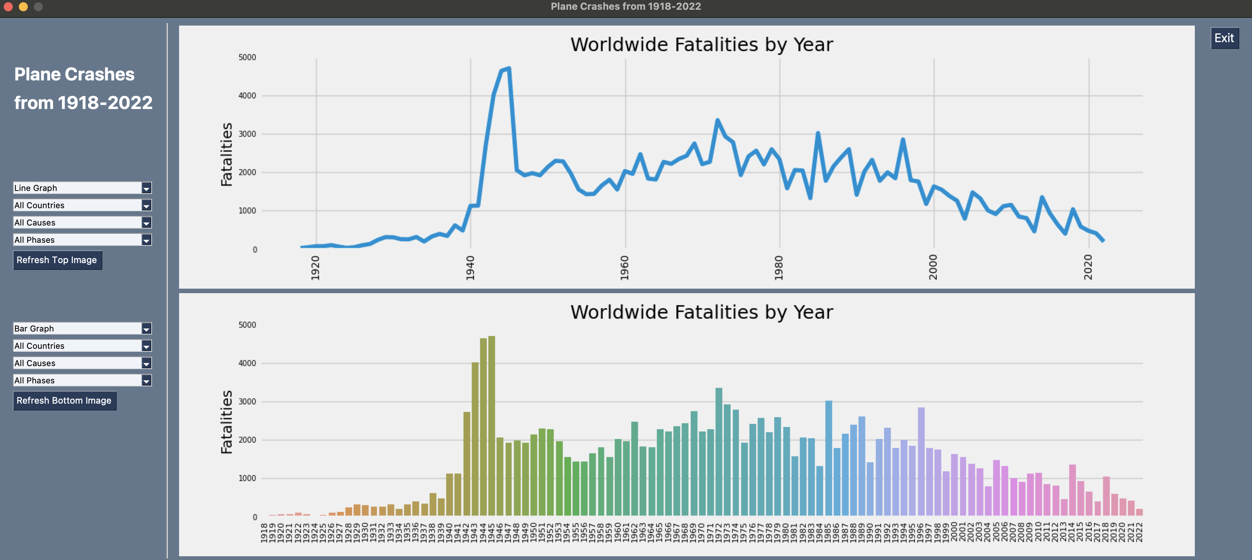Screen dimensions: 1252x560
Task: Click the arrow on the Line Graph selector
Action: coord(147,188)
